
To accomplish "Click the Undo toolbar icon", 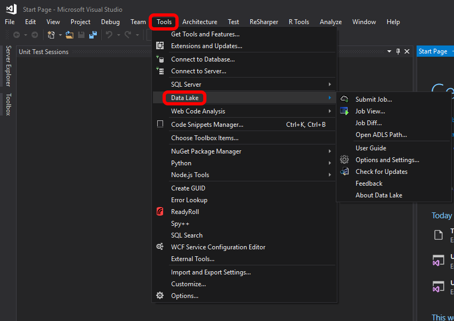I will click(109, 35).
